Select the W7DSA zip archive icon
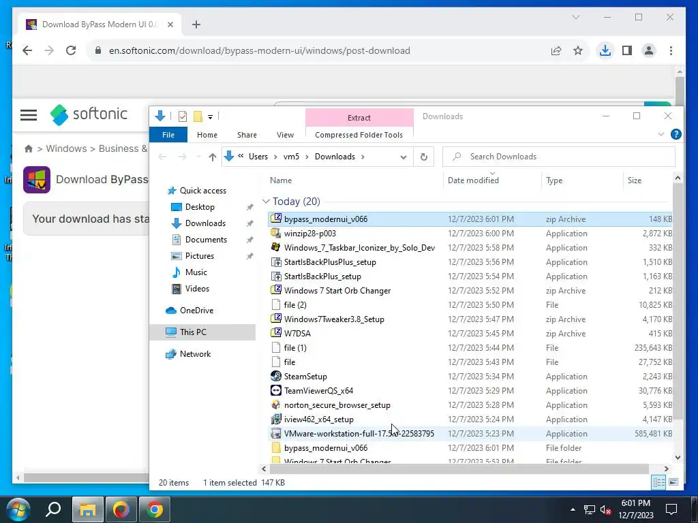 [x=276, y=332]
